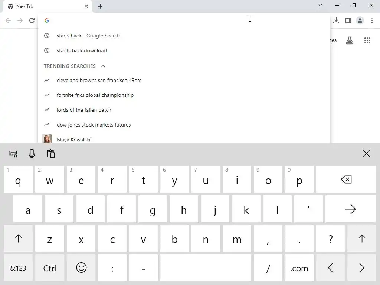Select the Maya Kowalski suggestion
Viewport: 380px width, 285px height.
click(184, 138)
